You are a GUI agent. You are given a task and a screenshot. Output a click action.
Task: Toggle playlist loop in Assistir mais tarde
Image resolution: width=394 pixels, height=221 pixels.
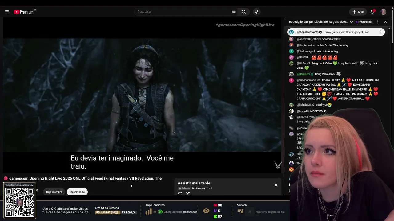[x=180, y=193]
